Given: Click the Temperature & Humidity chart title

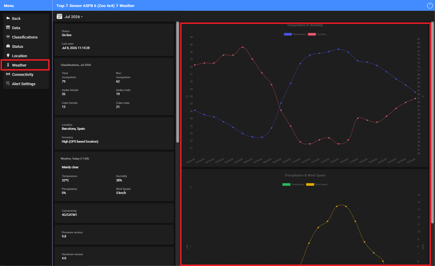Looking at the screenshot, I should pos(305,25).
